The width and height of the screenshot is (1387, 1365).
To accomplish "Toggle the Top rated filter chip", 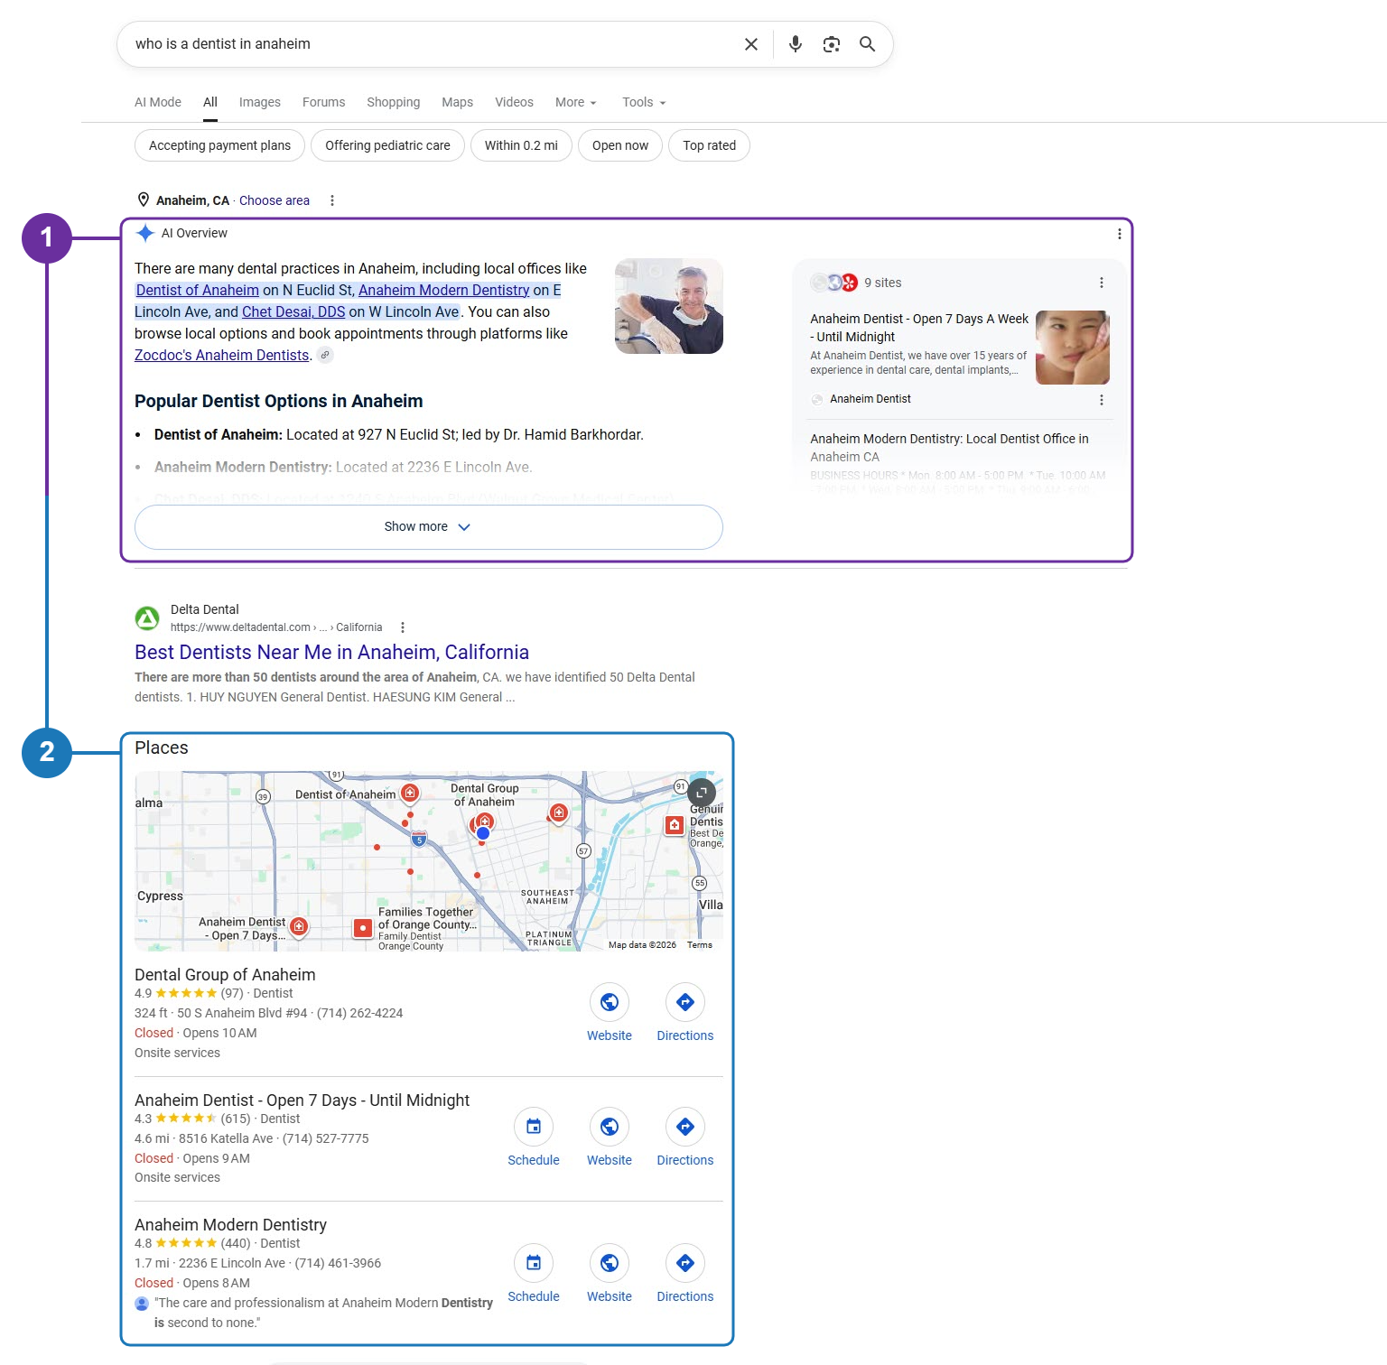I will (x=709, y=145).
